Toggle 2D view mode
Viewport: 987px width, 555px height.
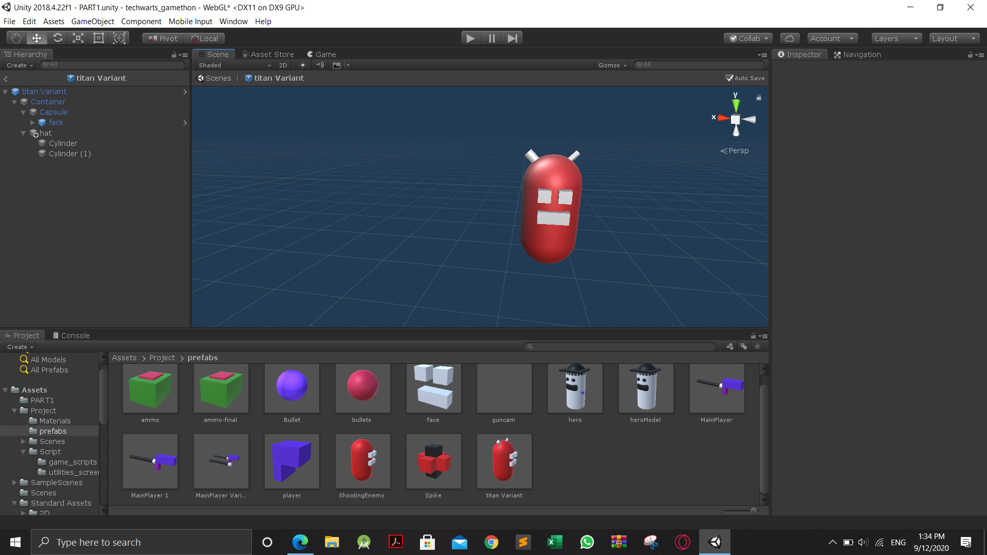pos(283,65)
